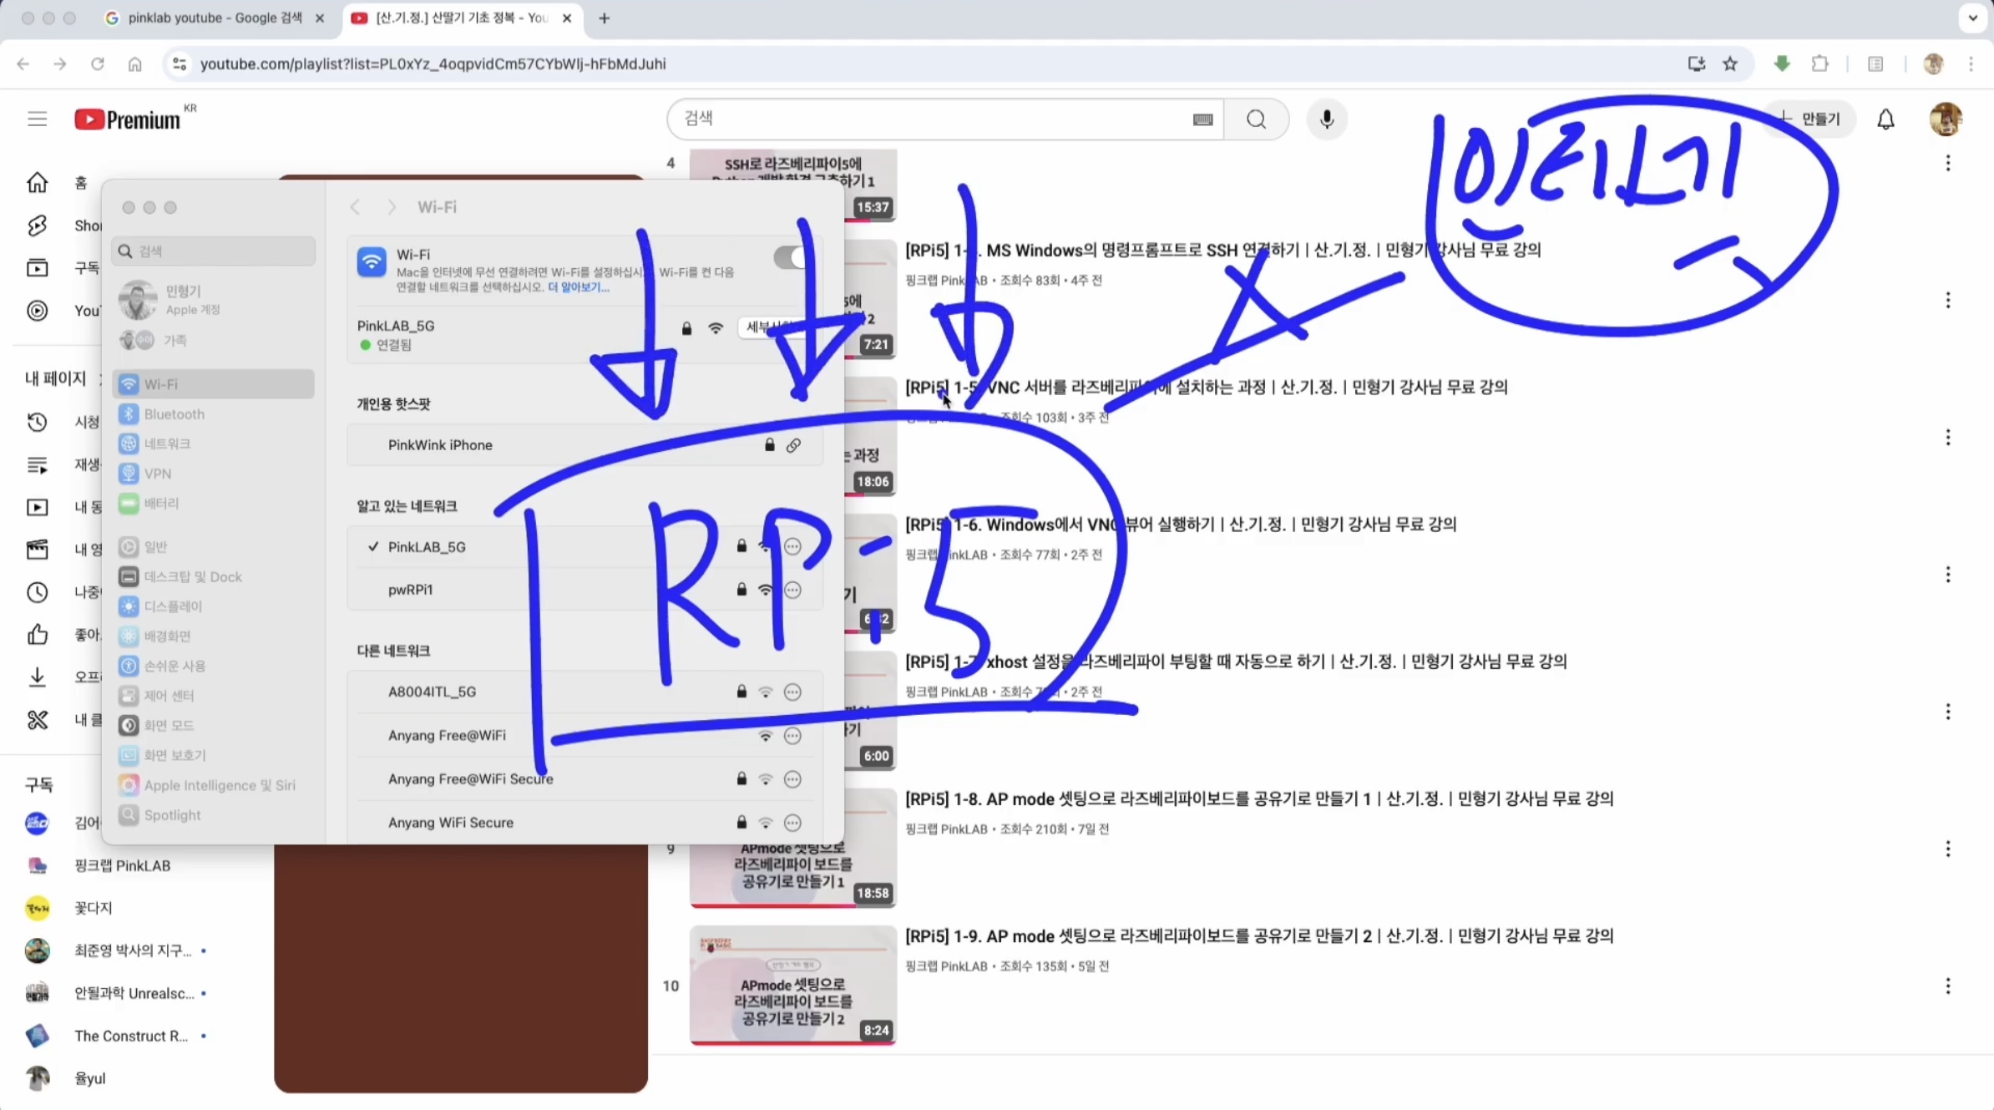Open YouTube notifications bell
1994x1110 pixels.
tap(1885, 119)
